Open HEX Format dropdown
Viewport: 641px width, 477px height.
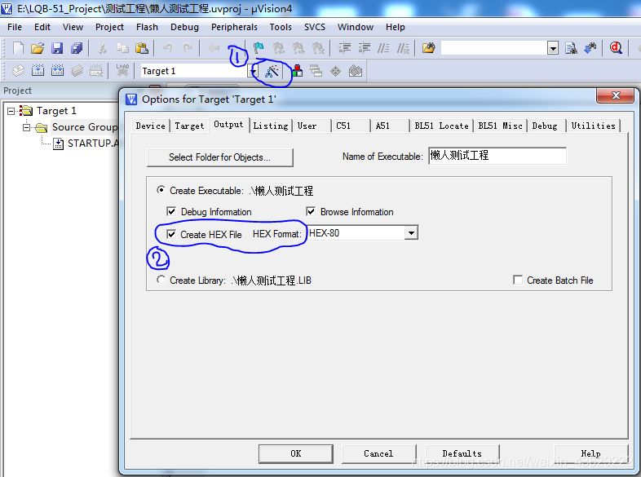coord(411,233)
